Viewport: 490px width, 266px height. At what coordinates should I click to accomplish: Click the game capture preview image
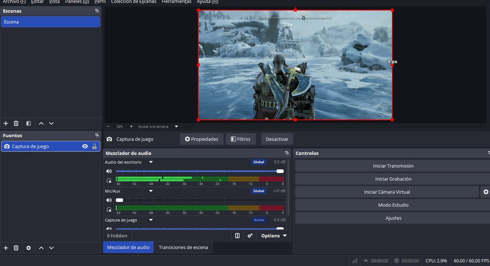pyautogui.click(x=295, y=65)
